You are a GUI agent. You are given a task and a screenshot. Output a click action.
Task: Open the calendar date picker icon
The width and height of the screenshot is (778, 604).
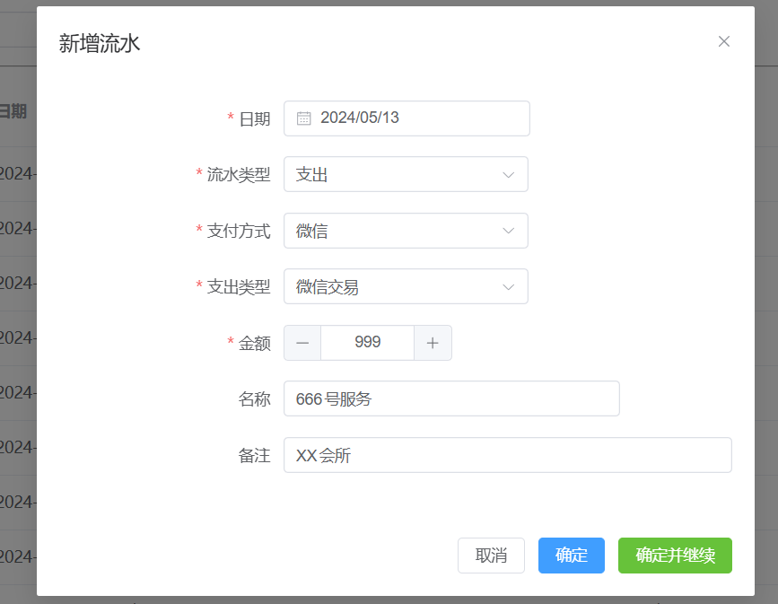point(302,118)
